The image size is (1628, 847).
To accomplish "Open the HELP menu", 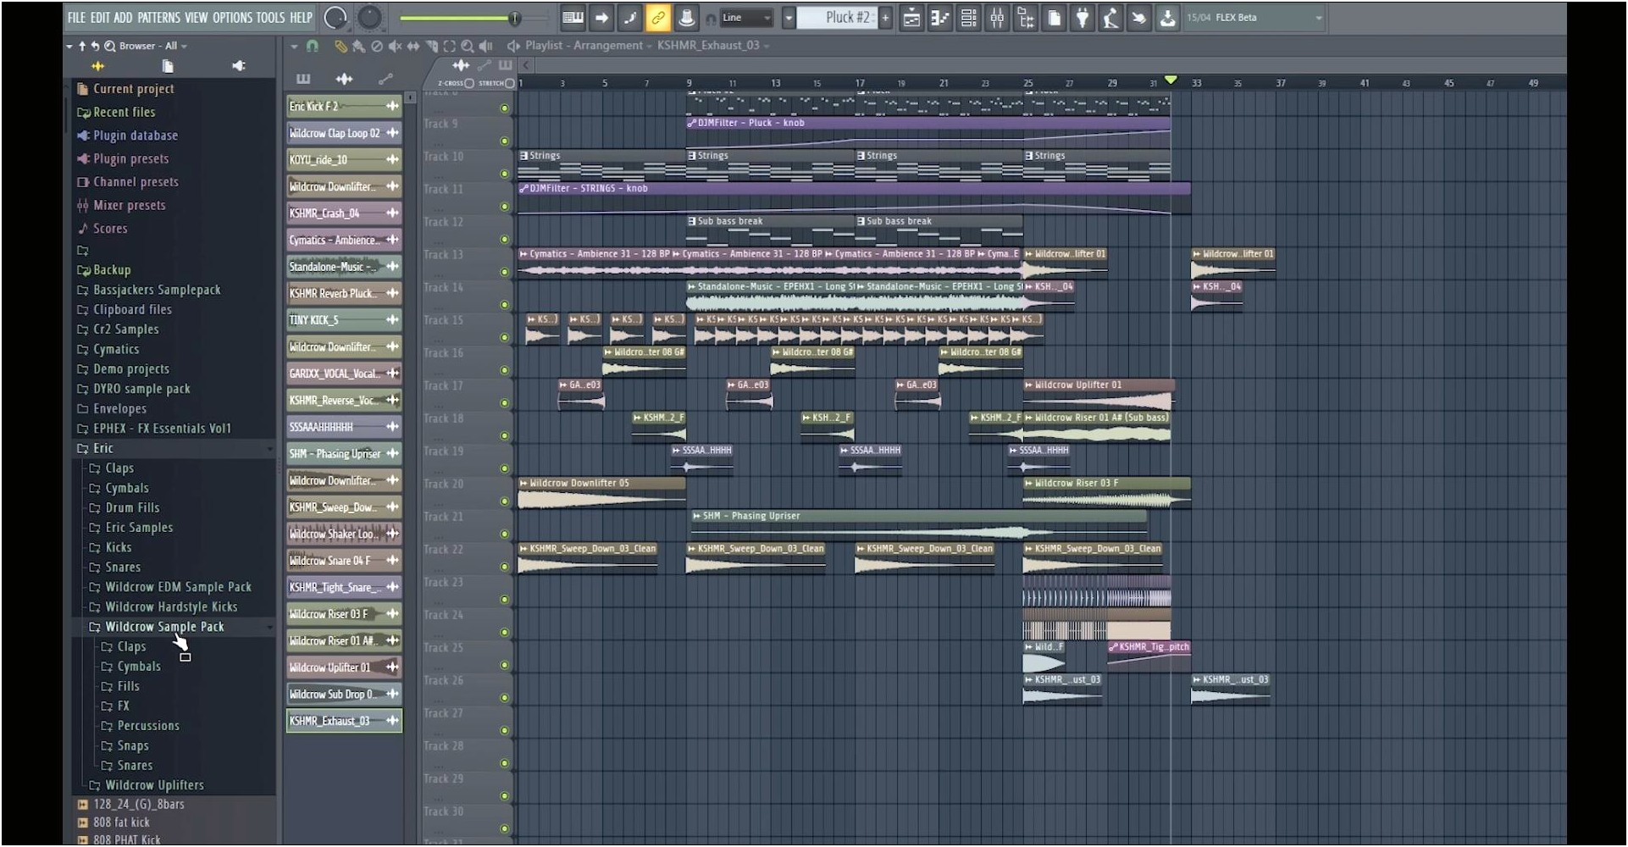I will click(302, 18).
